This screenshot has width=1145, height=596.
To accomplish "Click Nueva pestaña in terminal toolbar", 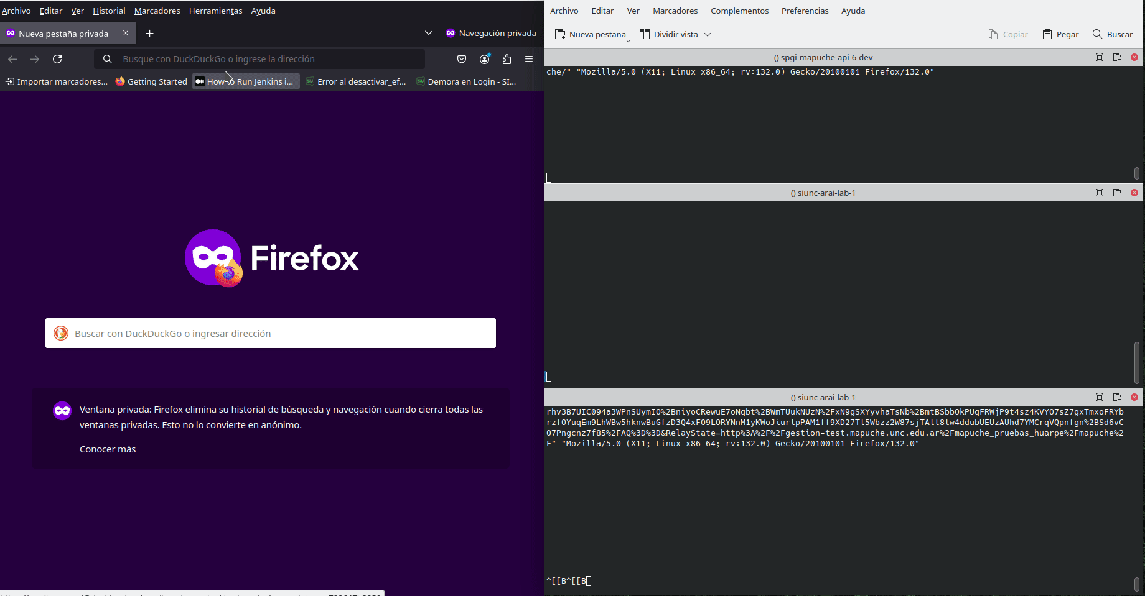I will click(x=590, y=34).
